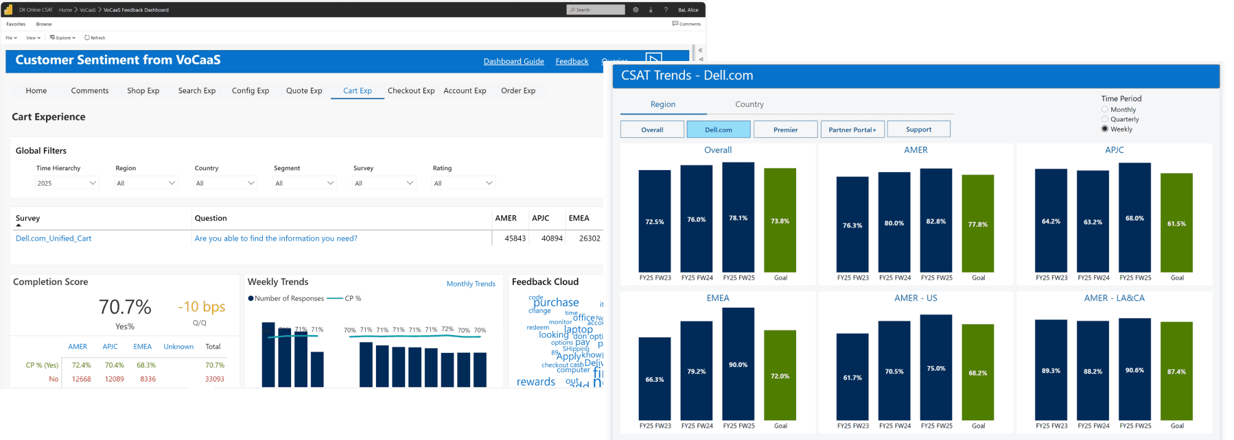Viewport: 1234px width, 440px height.
Task: Click the word 'rewards' in Feedback Cloud
Action: (x=536, y=382)
